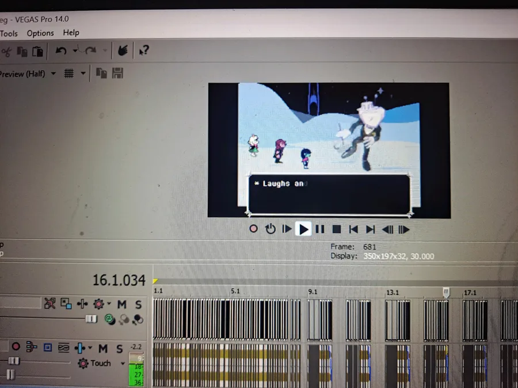Click the -2.2 audio volume readout
Viewport: 518px width, 388px height.
136,347
